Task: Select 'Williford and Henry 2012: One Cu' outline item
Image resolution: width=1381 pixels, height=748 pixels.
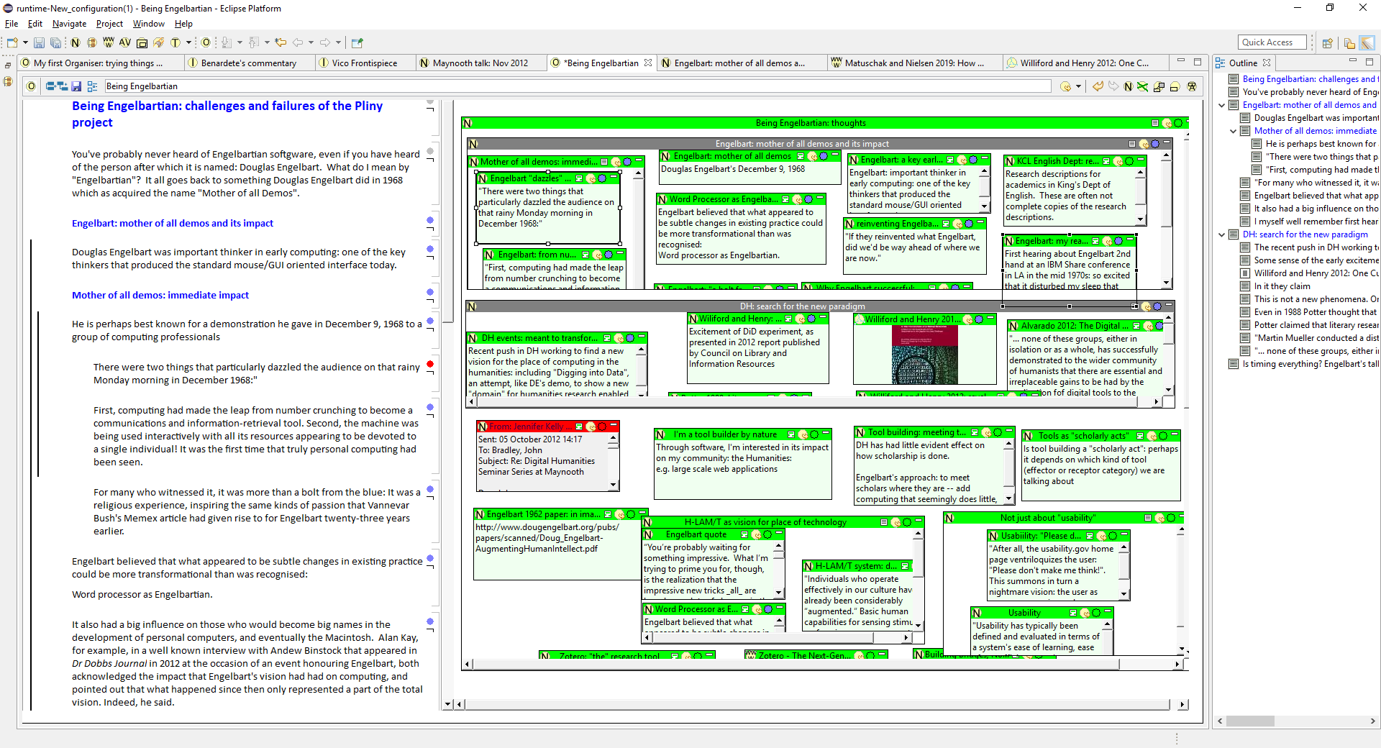Action: (1316, 273)
